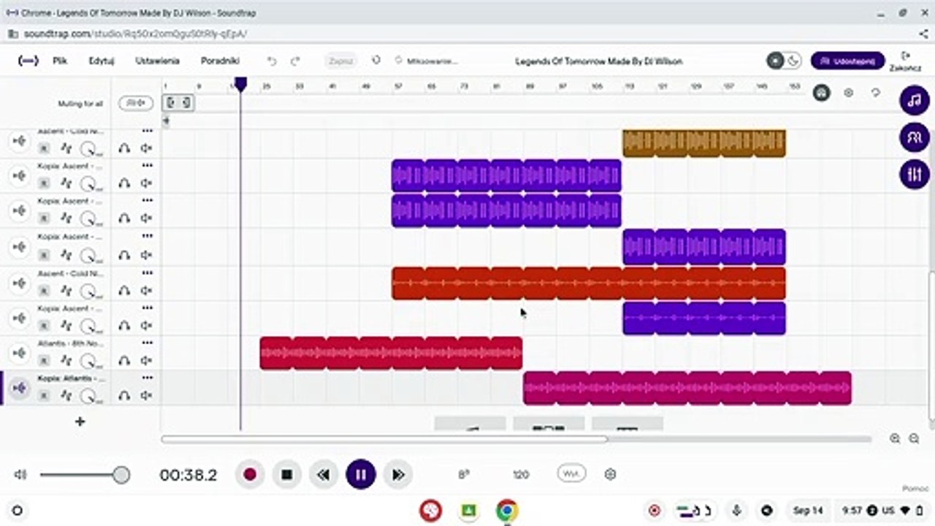Viewport: 935px width, 526px height.
Task: Open the Edytuj menu
Action: (102, 61)
